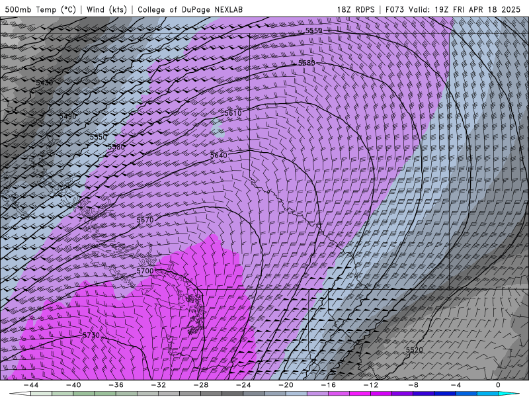Screen dimensions: 529x397
Task: Select the 5640 height contour label
Action: pos(219,155)
